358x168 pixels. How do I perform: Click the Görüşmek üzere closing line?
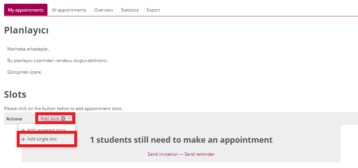[24, 72]
